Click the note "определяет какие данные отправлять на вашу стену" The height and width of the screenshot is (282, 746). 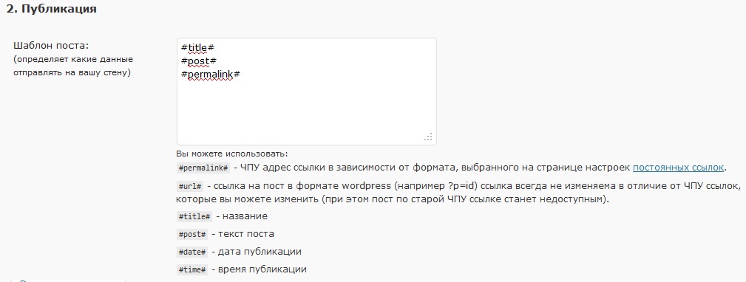click(x=73, y=66)
